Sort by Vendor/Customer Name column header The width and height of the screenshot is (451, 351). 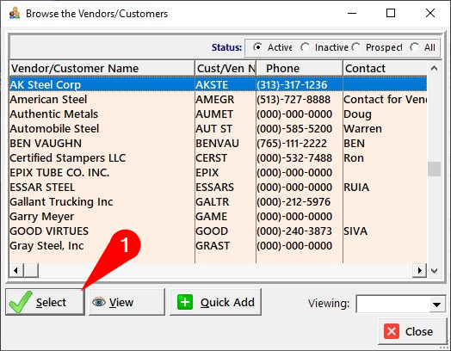tap(102, 68)
